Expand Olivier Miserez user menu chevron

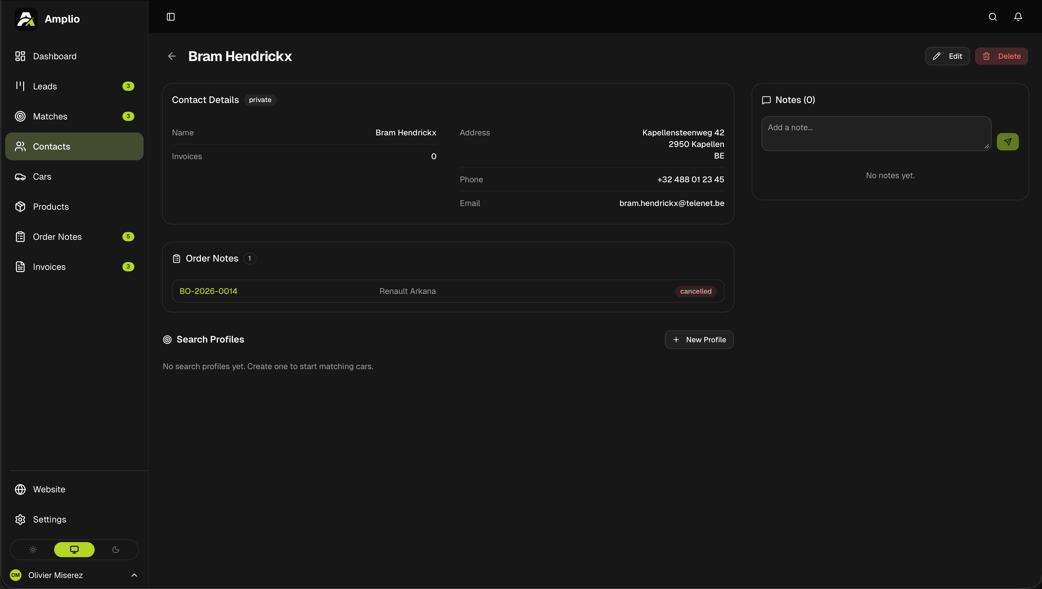(134, 575)
